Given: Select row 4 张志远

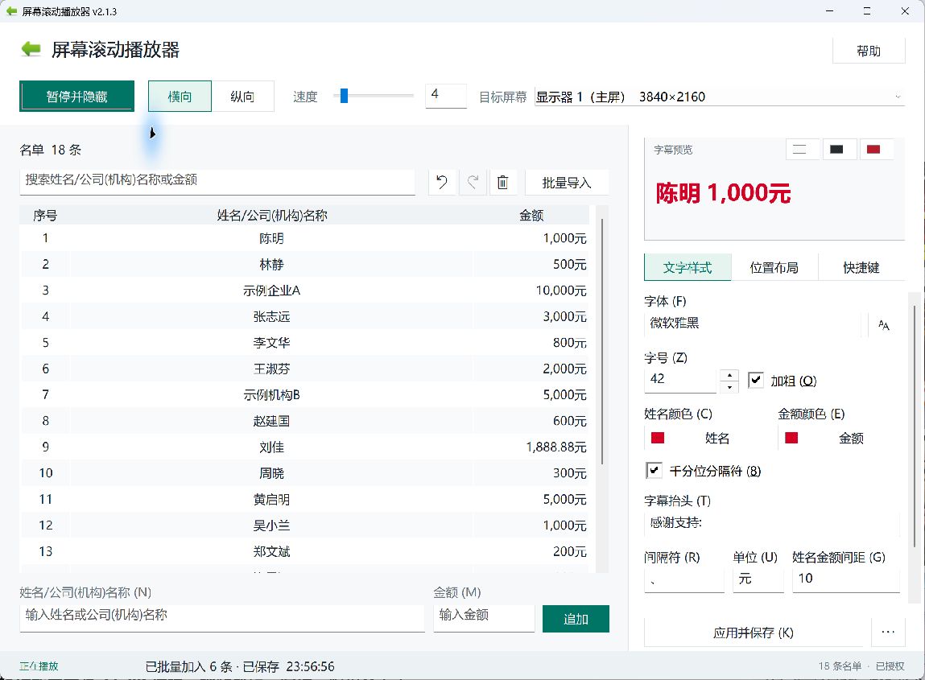Looking at the screenshot, I should pos(304,317).
